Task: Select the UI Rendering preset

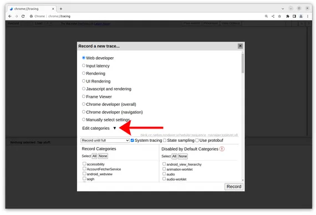Action: pos(84,81)
